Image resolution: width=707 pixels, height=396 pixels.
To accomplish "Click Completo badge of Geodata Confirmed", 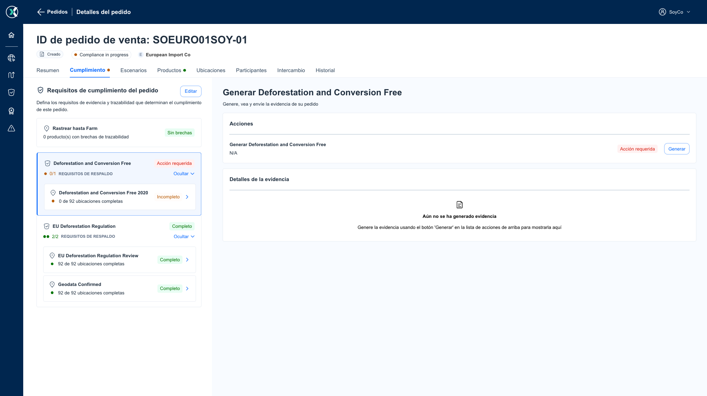I will (x=170, y=289).
